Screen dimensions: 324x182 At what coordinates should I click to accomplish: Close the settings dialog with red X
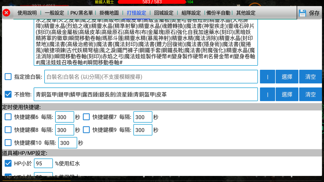(x=6, y=13)
